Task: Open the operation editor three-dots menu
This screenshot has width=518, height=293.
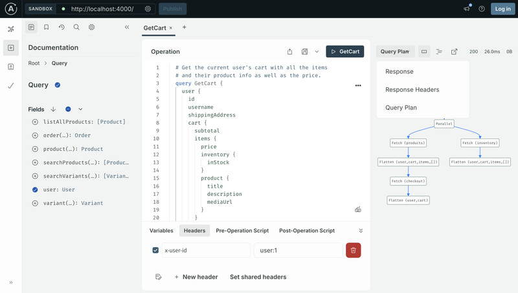Action: point(358,85)
